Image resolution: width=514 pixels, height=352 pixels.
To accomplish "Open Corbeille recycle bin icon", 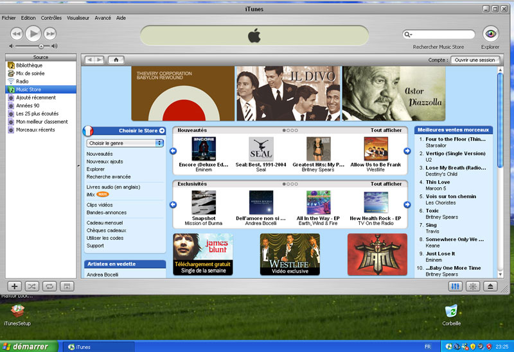I will tap(452, 315).
